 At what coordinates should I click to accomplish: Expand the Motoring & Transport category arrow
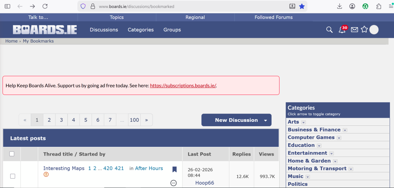click(351, 169)
